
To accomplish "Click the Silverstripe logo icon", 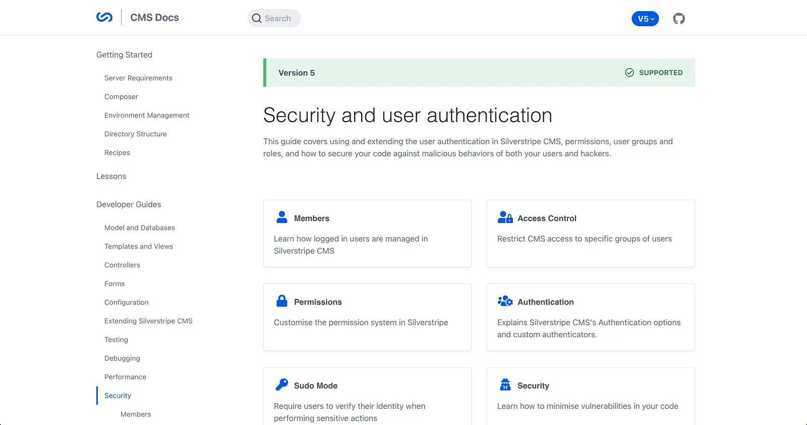I will pos(104,17).
